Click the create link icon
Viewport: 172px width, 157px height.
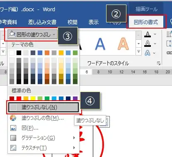click(170, 53)
